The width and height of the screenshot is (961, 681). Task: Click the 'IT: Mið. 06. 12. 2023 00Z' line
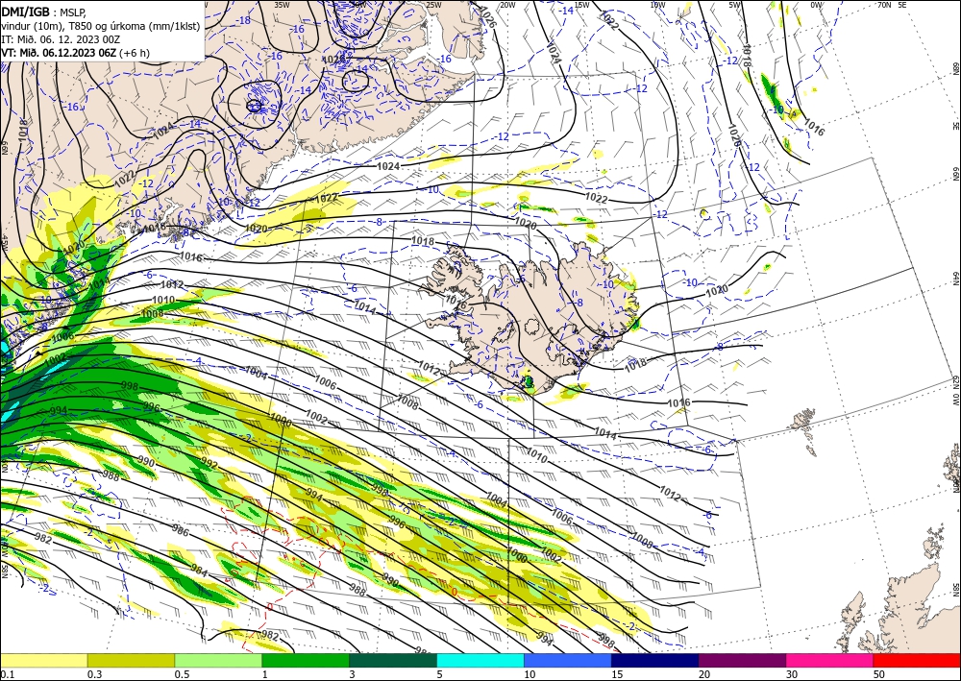60,39
